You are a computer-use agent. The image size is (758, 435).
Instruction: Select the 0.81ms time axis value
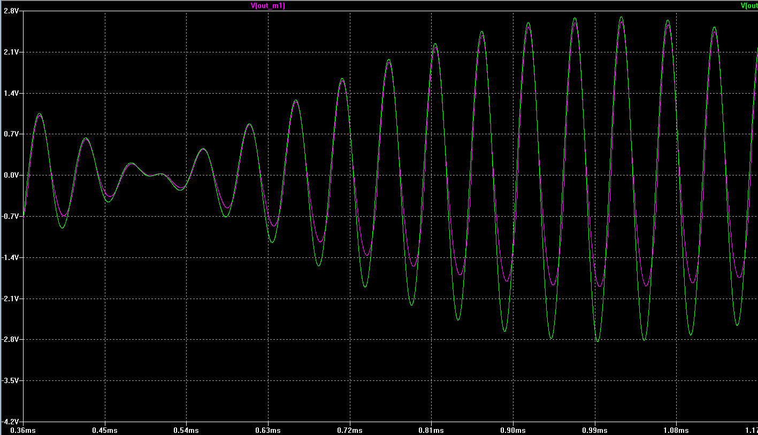click(x=431, y=430)
